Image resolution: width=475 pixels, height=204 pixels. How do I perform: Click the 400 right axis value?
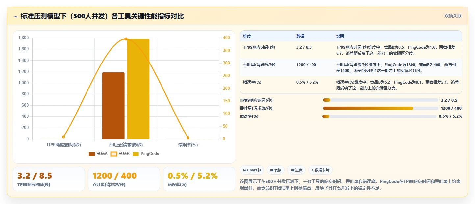pos(226,38)
